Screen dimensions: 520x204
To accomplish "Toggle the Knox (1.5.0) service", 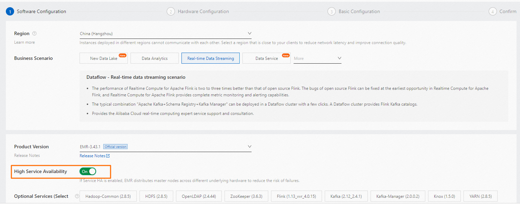I will 444,196.
